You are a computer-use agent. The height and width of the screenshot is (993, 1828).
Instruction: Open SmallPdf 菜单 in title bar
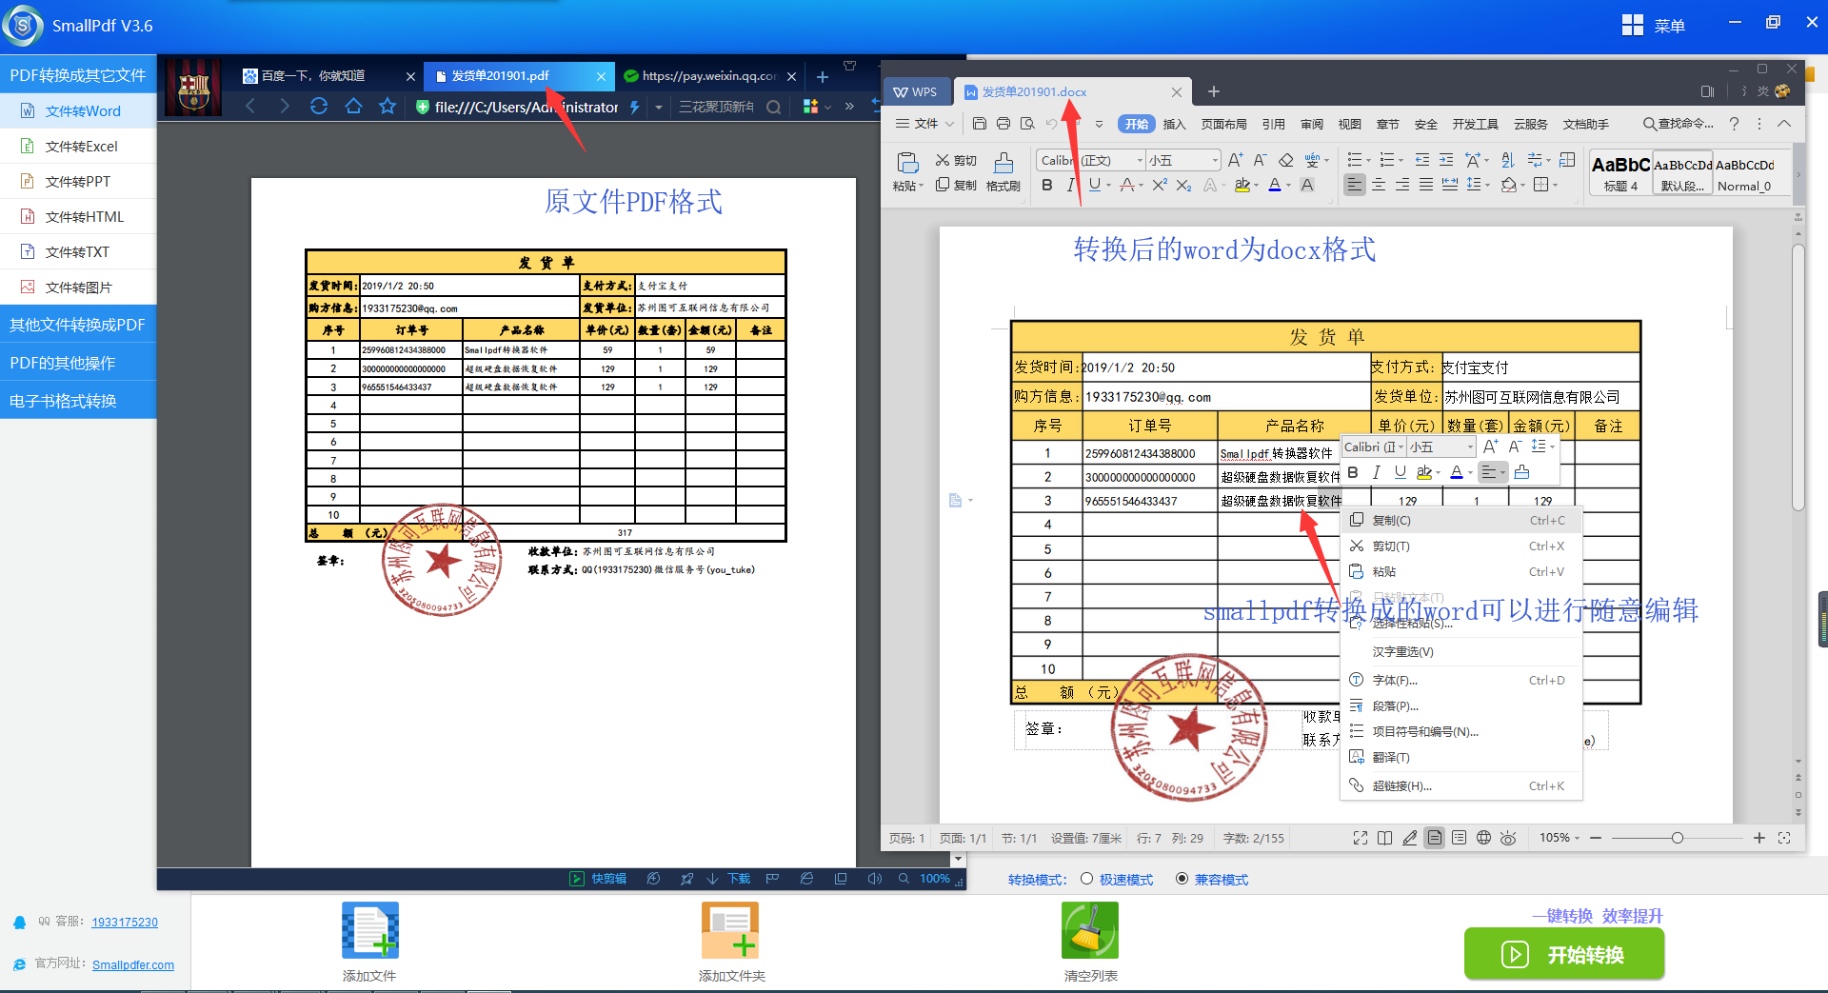point(1654,26)
